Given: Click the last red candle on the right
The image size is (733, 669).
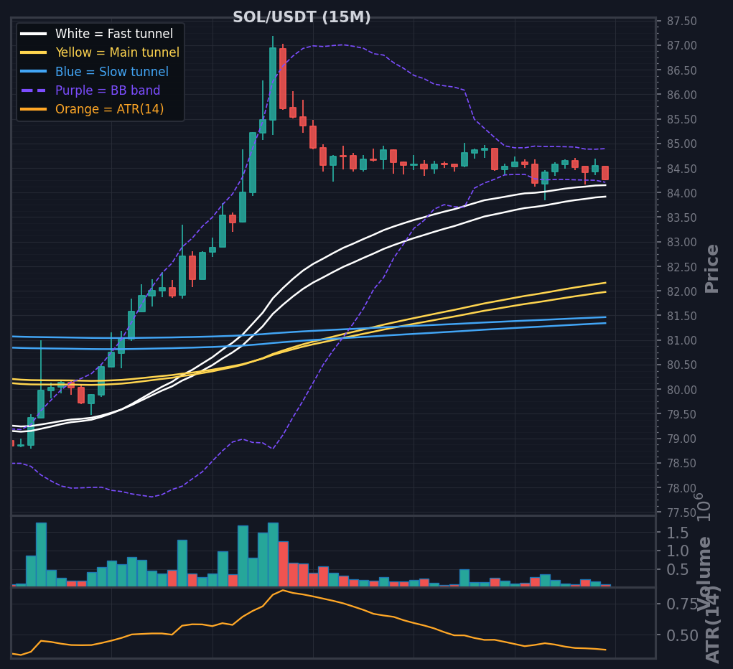Looking at the screenshot, I should point(605,173).
